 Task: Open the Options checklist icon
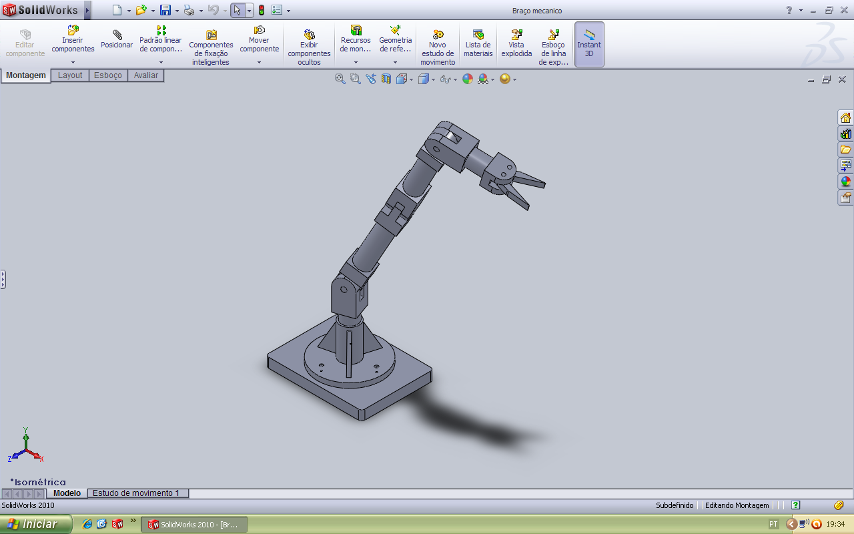pos(277,10)
